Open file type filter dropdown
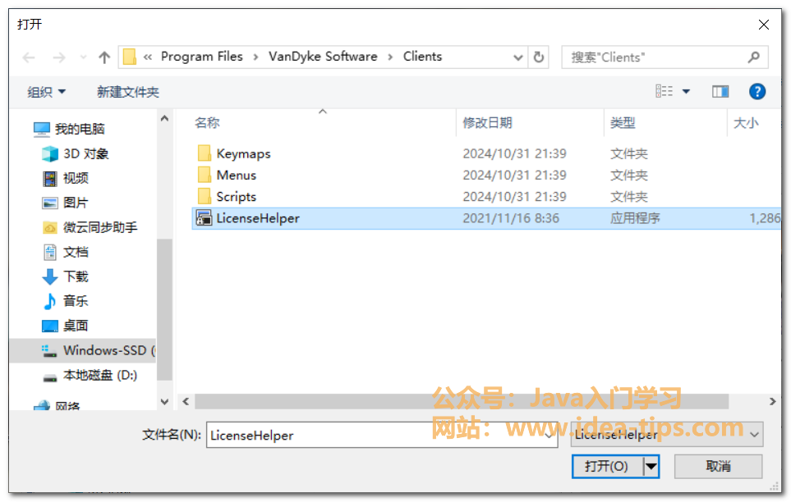The height and width of the screenshot is (502, 791). coord(666,435)
